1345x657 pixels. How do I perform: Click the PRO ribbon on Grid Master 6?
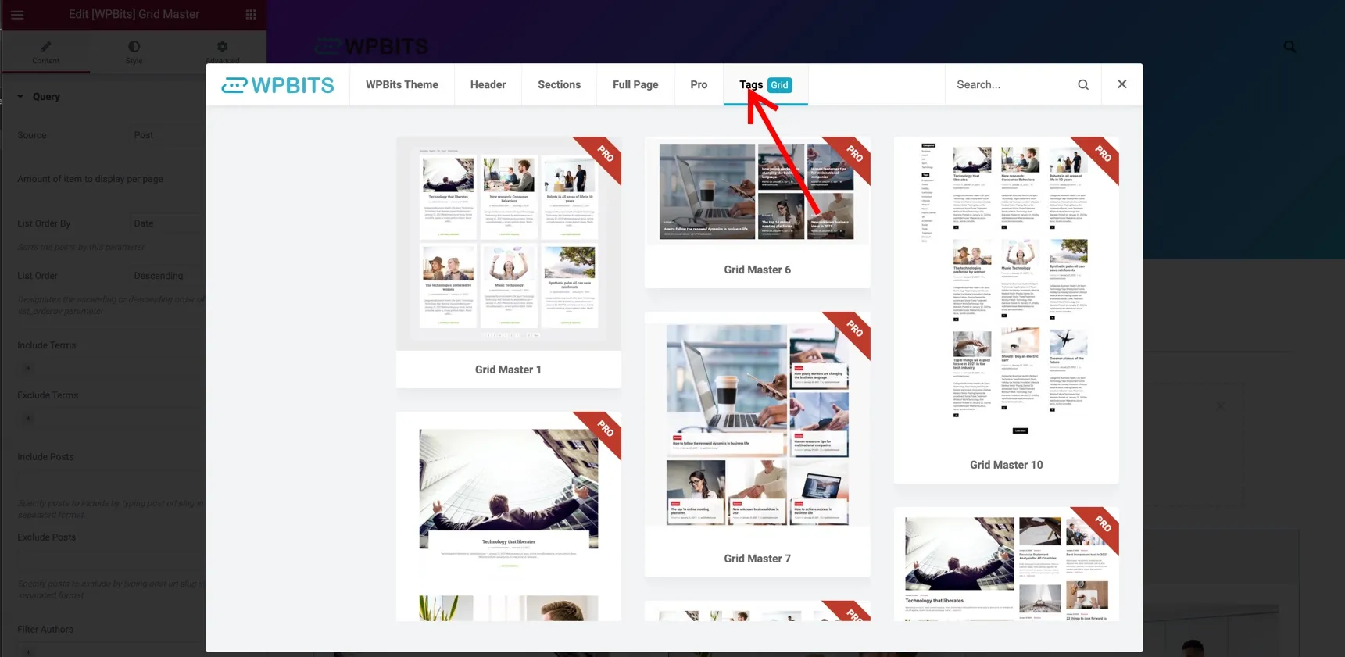[x=853, y=155]
